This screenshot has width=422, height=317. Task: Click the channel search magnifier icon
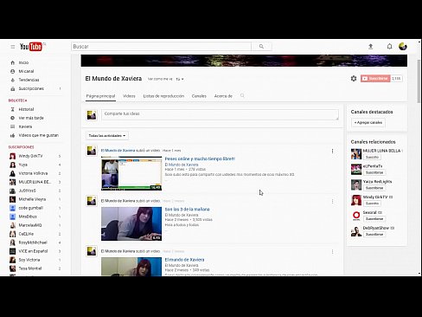242,95
